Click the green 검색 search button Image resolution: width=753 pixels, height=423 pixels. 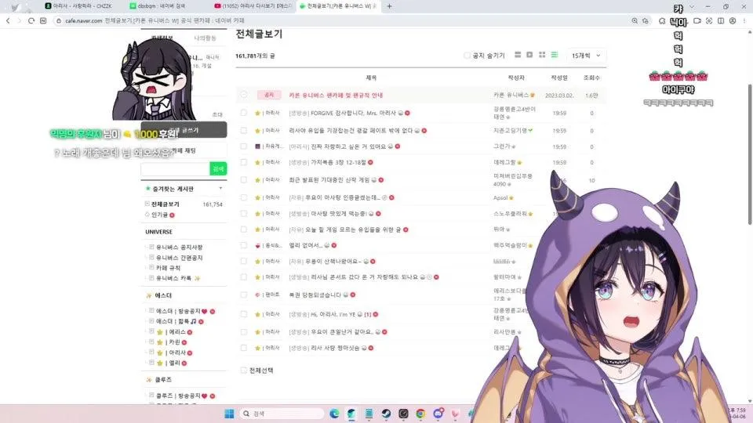click(x=218, y=169)
